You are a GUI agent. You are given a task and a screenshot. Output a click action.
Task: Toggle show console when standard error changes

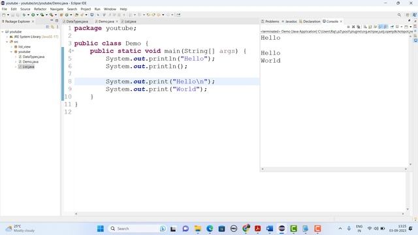point(385,27)
